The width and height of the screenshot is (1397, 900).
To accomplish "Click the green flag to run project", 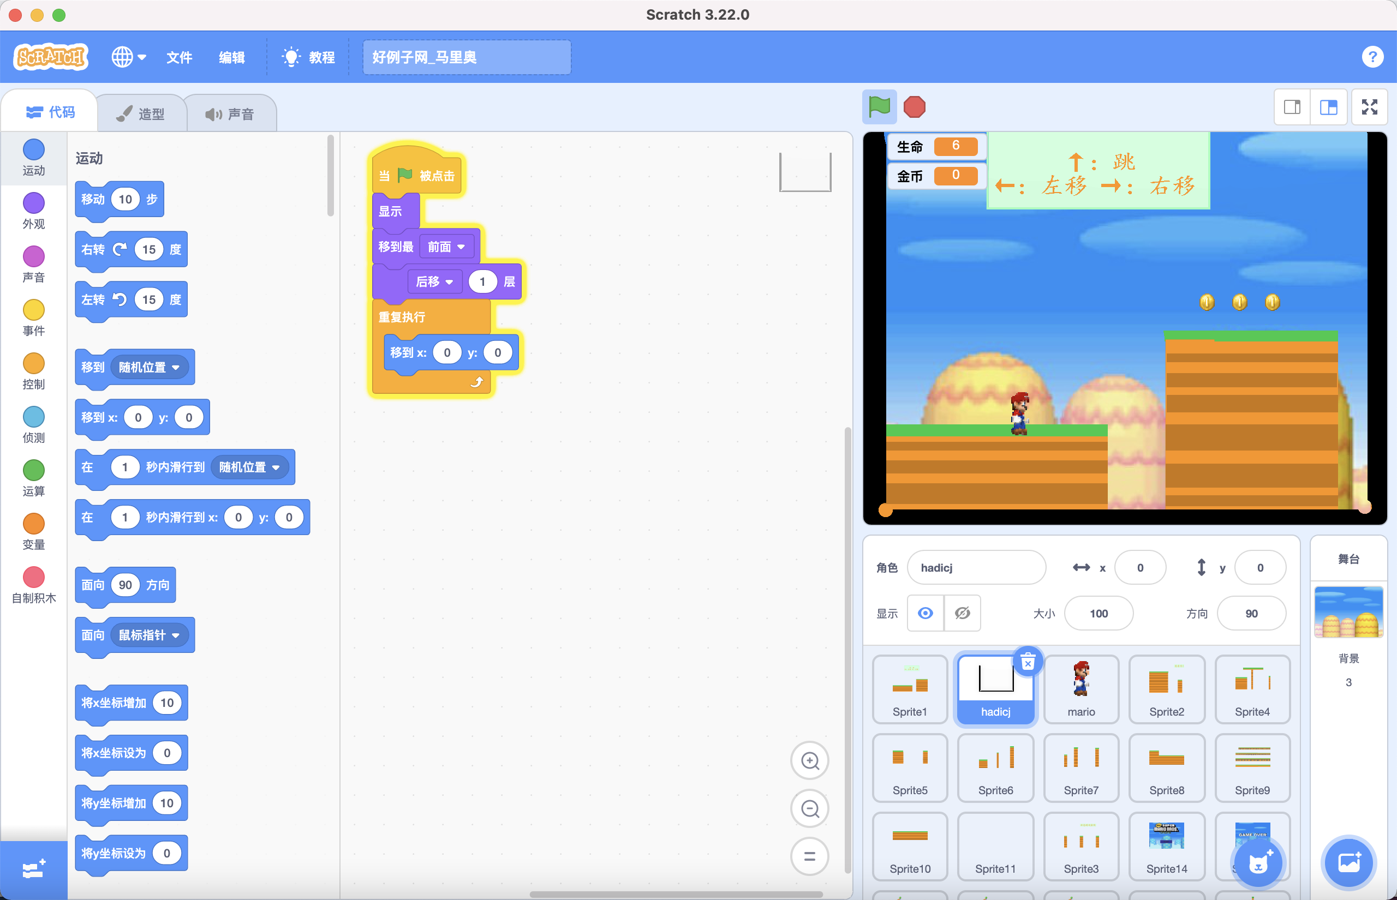I will coord(879,107).
